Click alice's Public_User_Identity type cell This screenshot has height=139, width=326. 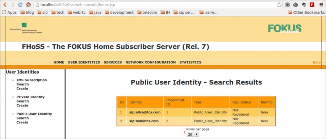point(210,112)
